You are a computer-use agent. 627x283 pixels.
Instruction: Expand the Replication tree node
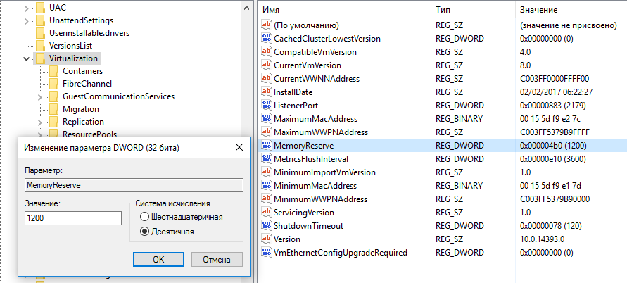40,122
